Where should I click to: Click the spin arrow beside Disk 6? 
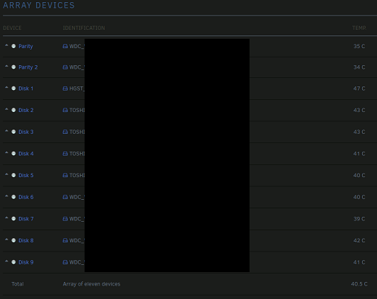pos(6,196)
